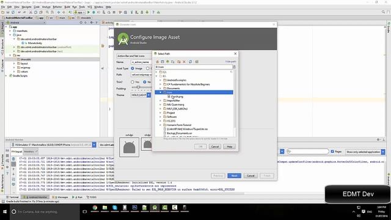Click Cancel in the Configure Image Asset wizard
Screen dimensions: 391x220
tap(250, 175)
